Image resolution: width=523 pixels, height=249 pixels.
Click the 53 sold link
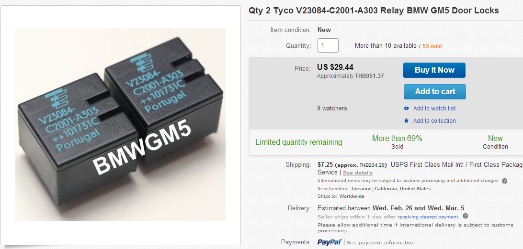click(x=432, y=46)
